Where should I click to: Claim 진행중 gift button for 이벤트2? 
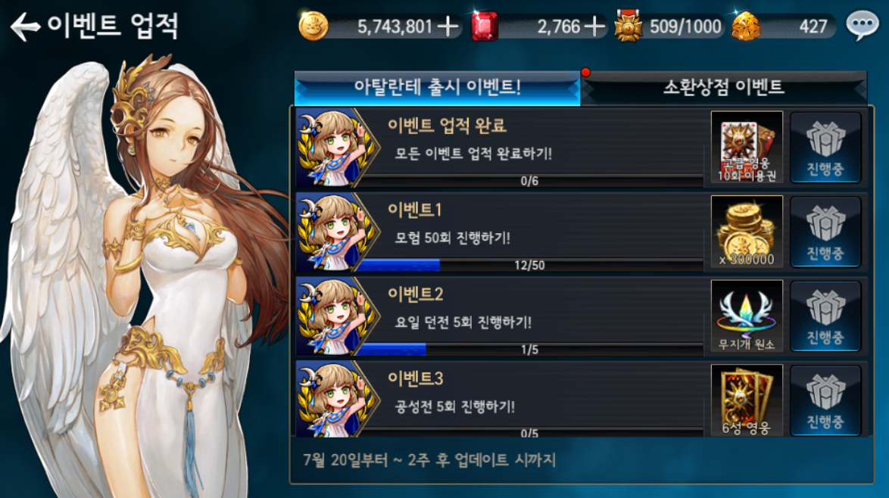tap(825, 316)
